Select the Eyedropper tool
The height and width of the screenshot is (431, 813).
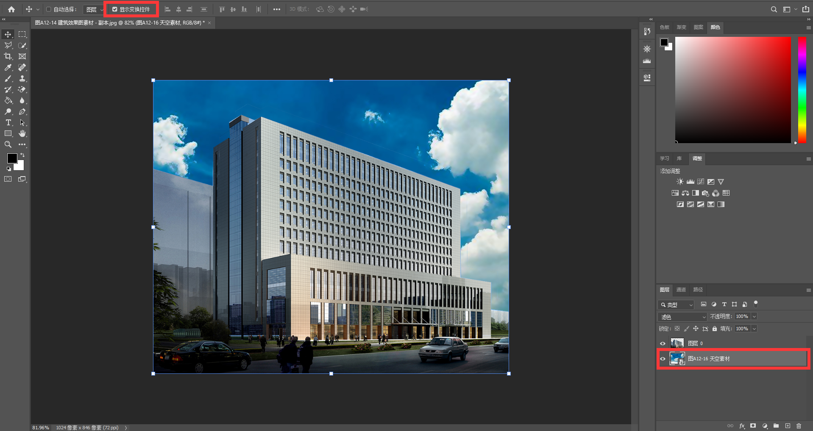8,67
